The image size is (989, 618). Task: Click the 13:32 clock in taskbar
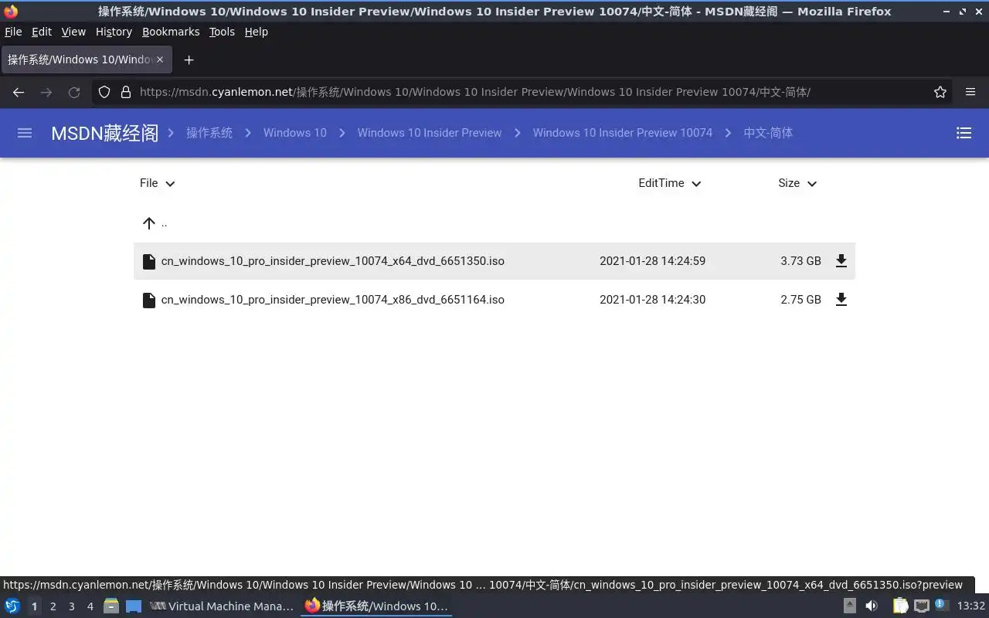pyautogui.click(x=971, y=606)
